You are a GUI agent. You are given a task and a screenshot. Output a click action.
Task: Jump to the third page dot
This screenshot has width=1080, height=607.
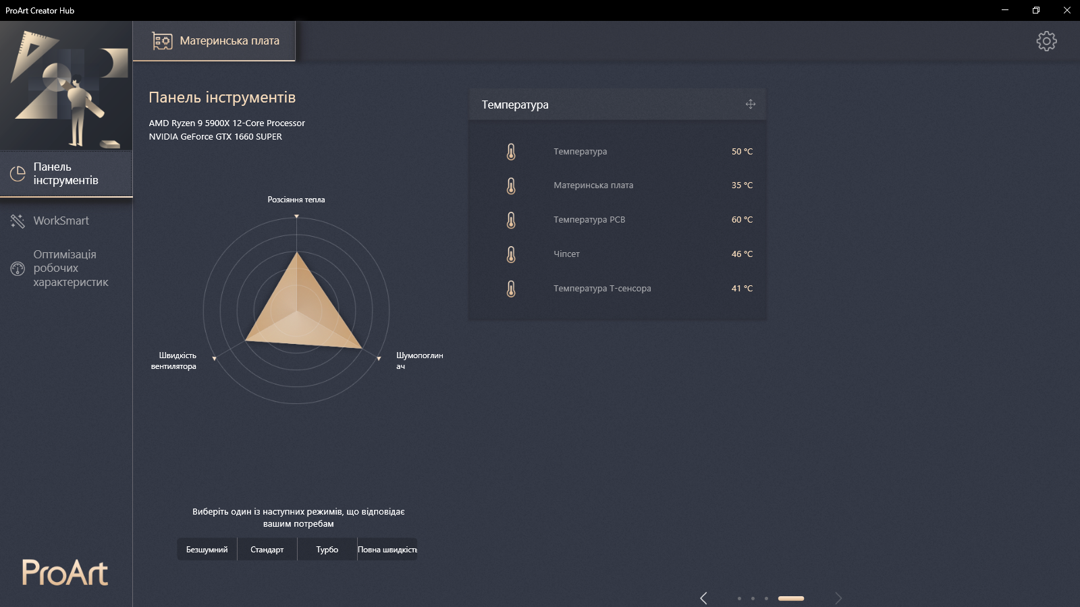pos(766,598)
